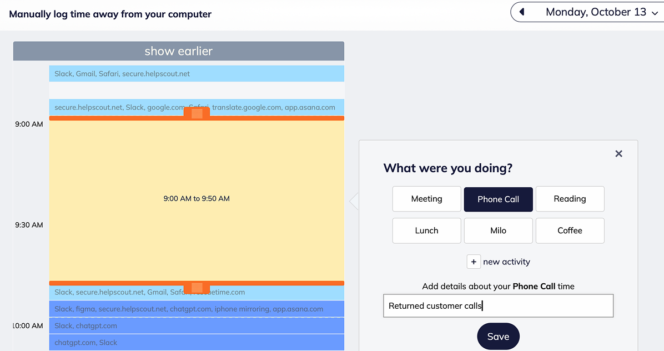Grab the bottom orange resize handle
This screenshot has height=351, width=664.
[x=197, y=287]
